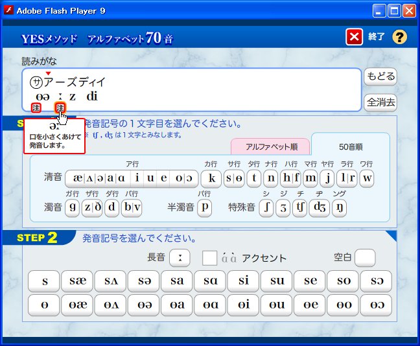Screen dimensions: 420x346
Task: Choose the θɑ symbol button
Action: (x=210, y=305)
